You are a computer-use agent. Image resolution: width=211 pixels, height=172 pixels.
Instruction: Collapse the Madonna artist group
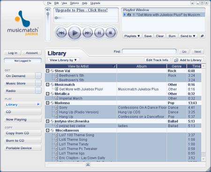point(48,103)
